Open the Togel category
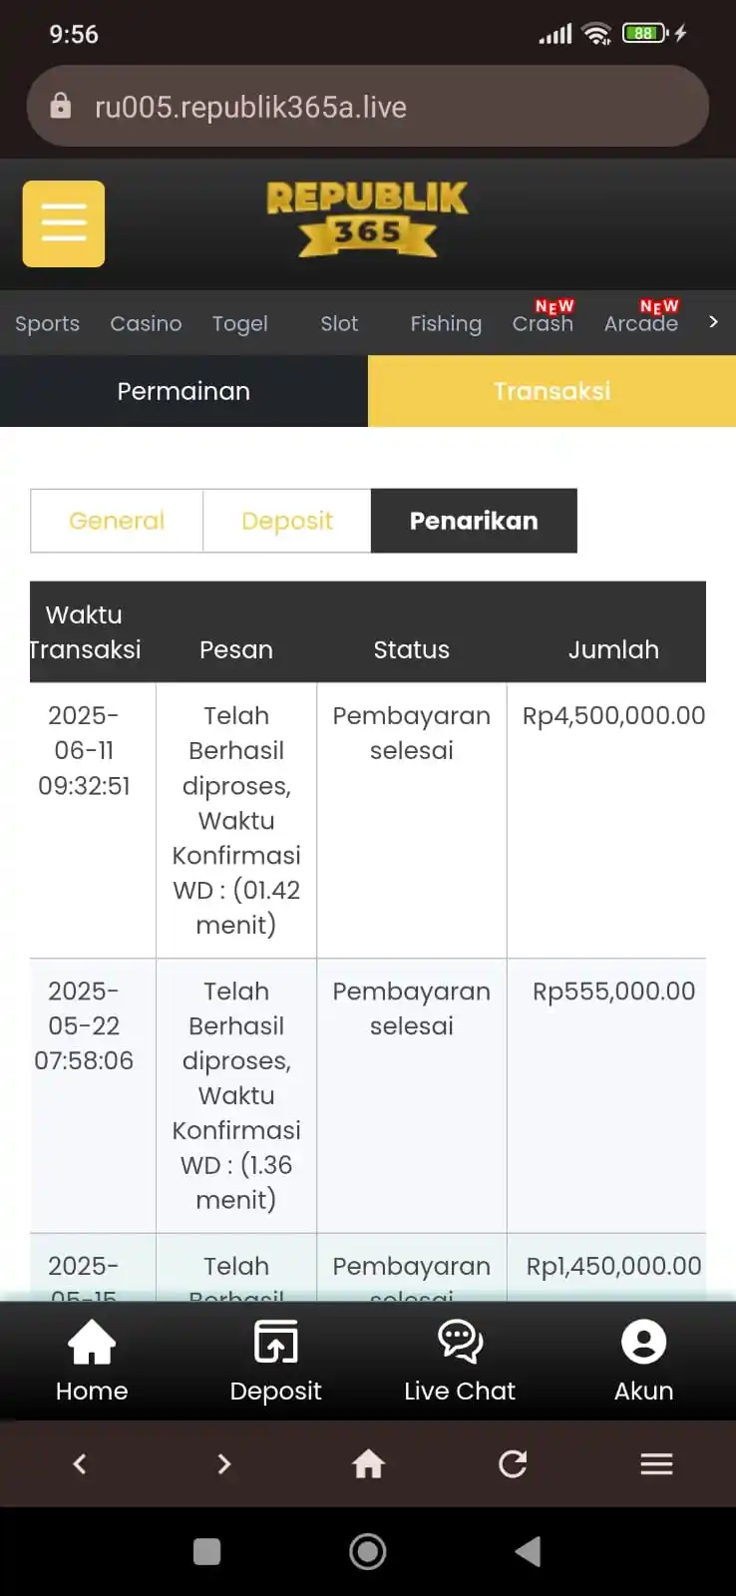Image resolution: width=736 pixels, height=1596 pixels. (239, 323)
